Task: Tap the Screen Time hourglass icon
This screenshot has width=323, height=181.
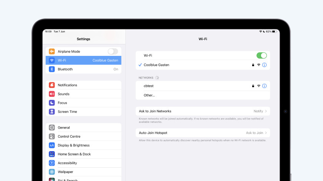Action: click(x=52, y=112)
